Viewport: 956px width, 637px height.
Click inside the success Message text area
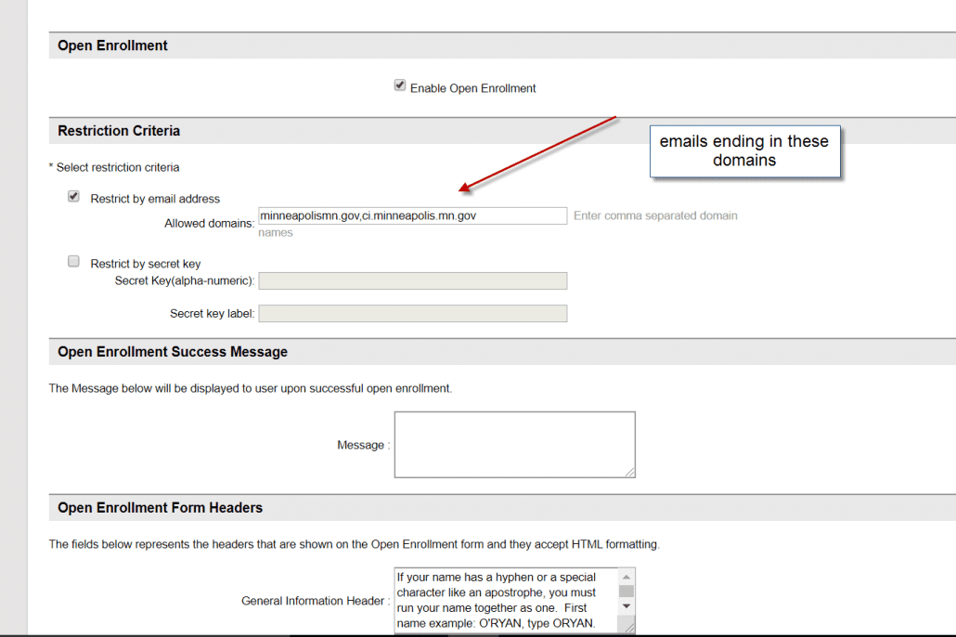point(513,444)
